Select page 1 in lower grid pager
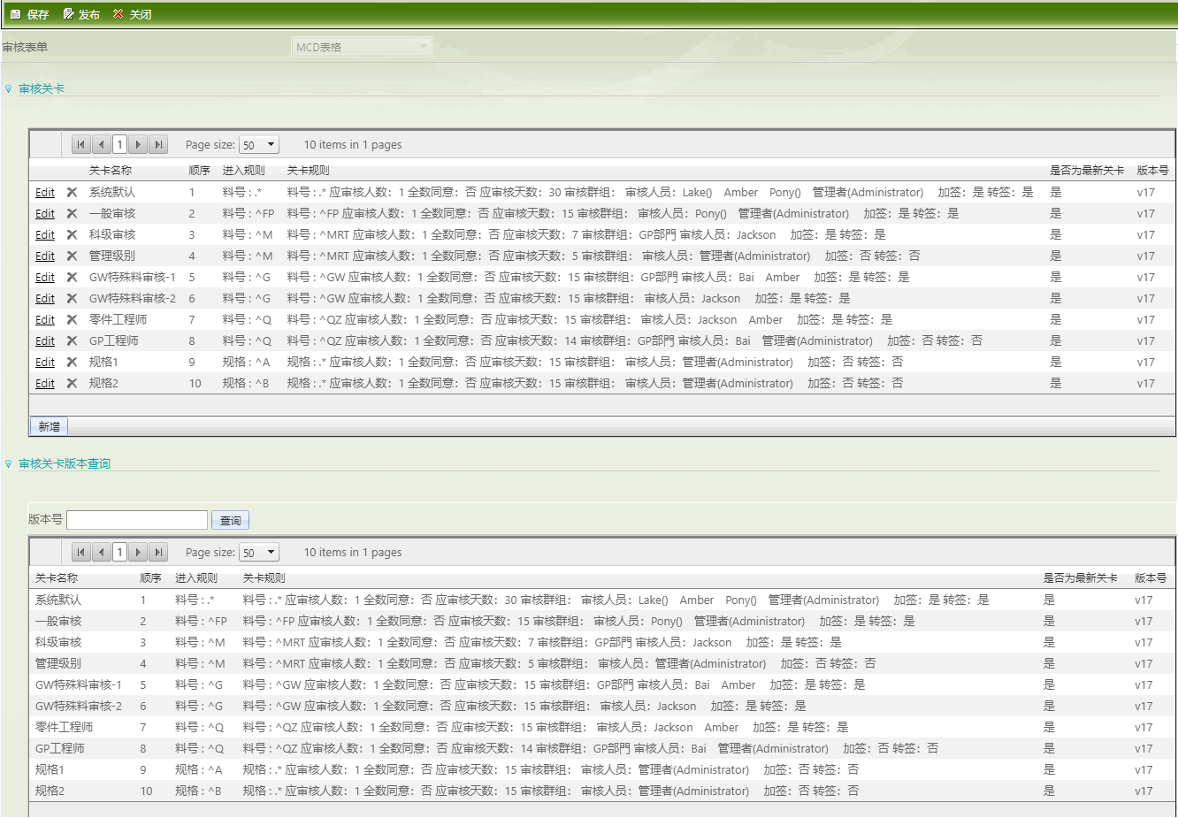The height and width of the screenshot is (818, 1178). tap(119, 552)
